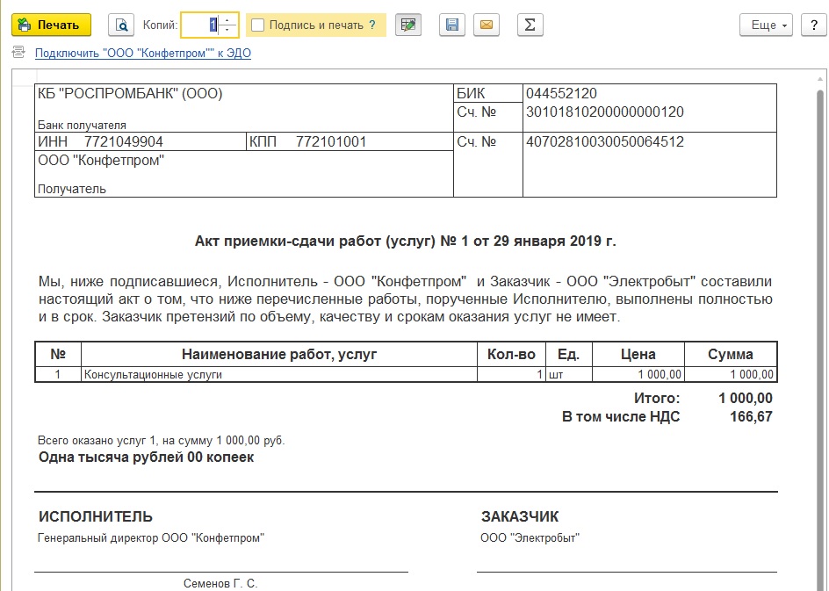
Task: Save the document with the floppy disk icon
Action: pyautogui.click(x=452, y=25)
